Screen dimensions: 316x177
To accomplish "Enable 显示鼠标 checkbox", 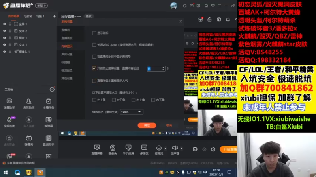I will (94, 33).
